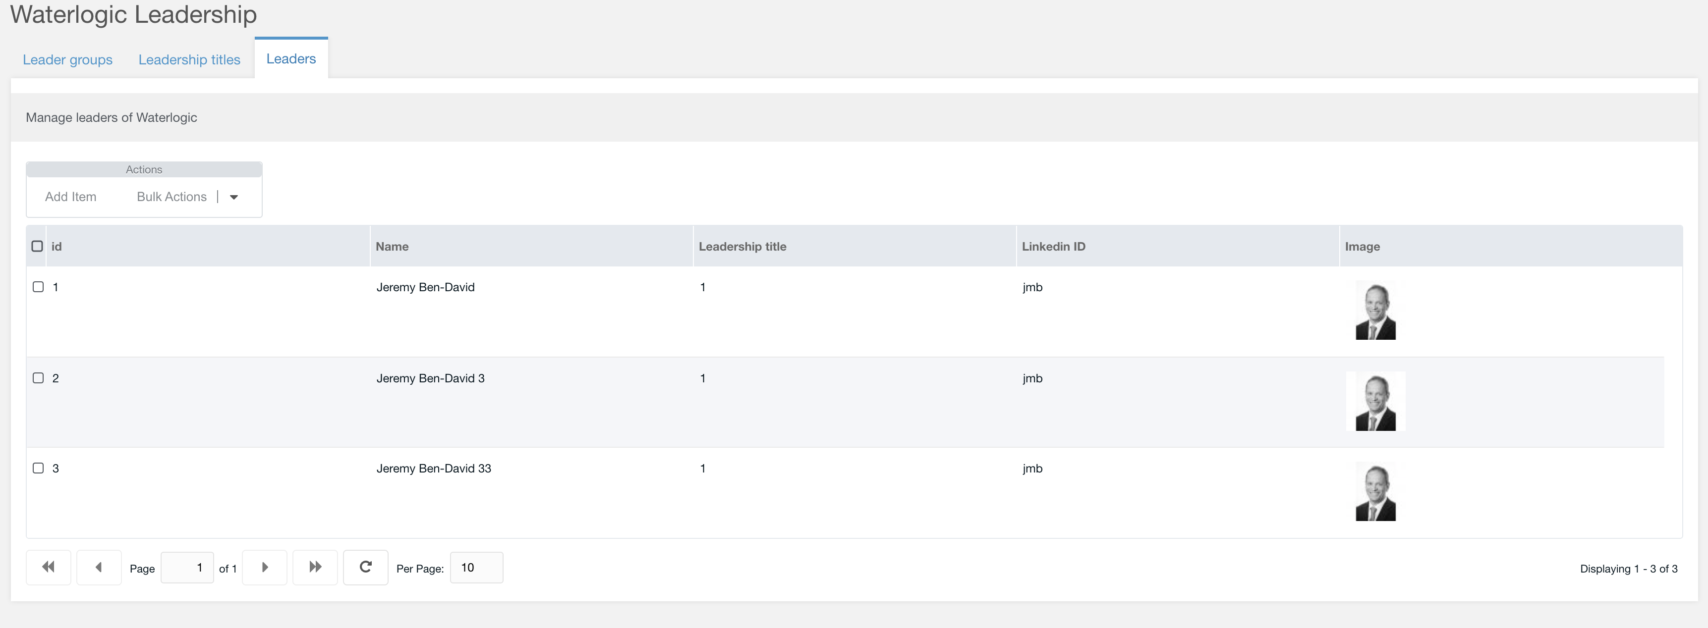Click the 'jmb' Linkedin ID in row 2
The width and height of the screenshot is (1708, 628).
[x=1032, y=379]
